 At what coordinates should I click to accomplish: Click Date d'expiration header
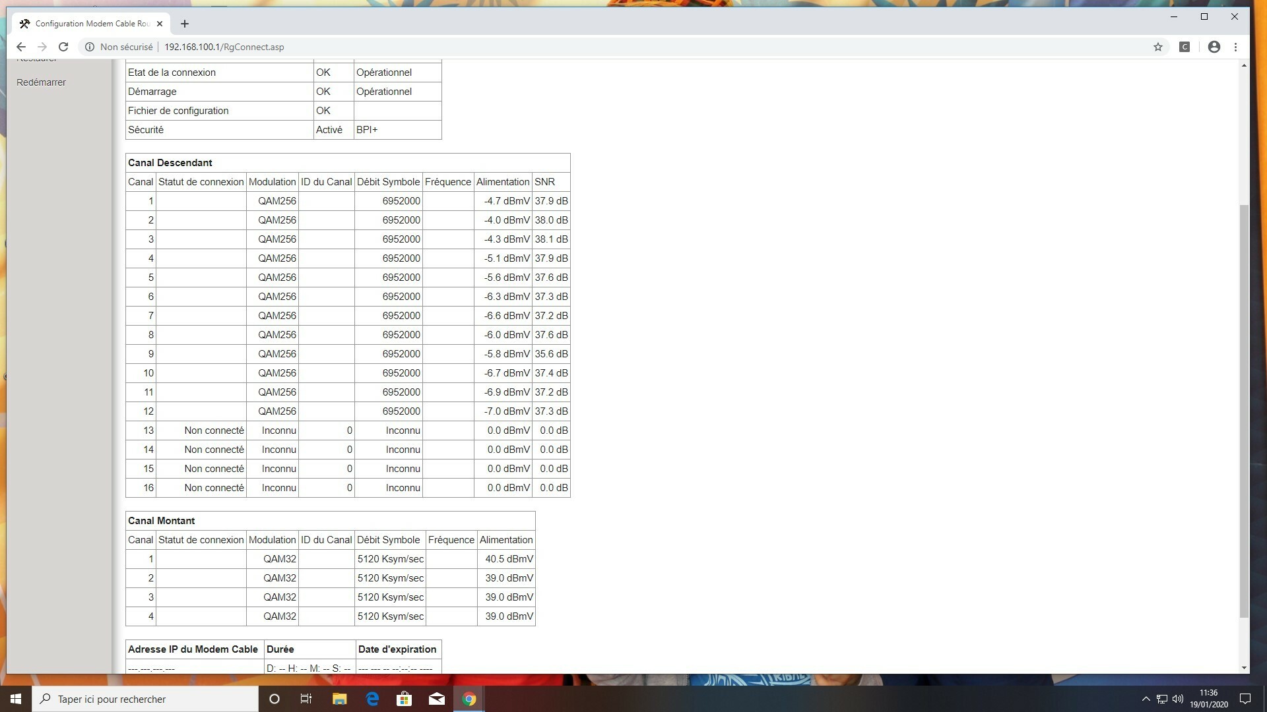coord(397,649)
